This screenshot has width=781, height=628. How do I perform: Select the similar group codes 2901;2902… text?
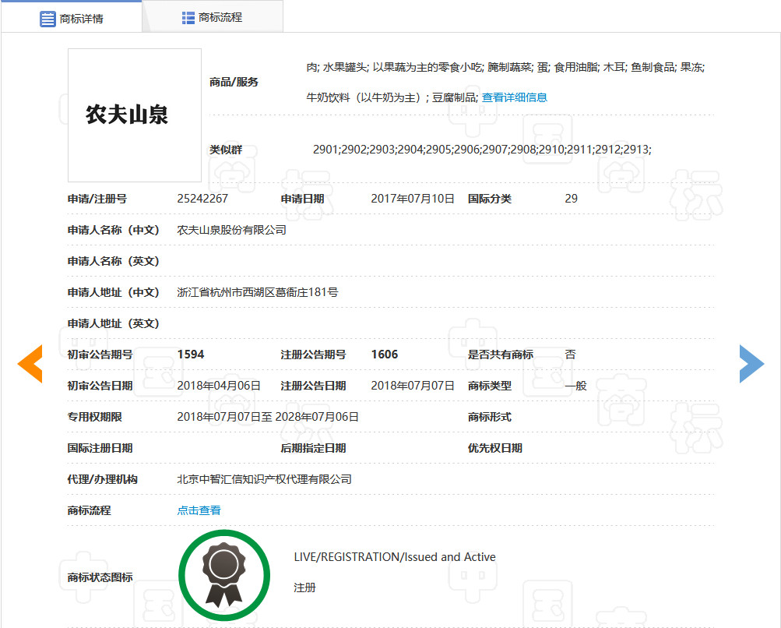pyautogui.click(x=482, y=150)
